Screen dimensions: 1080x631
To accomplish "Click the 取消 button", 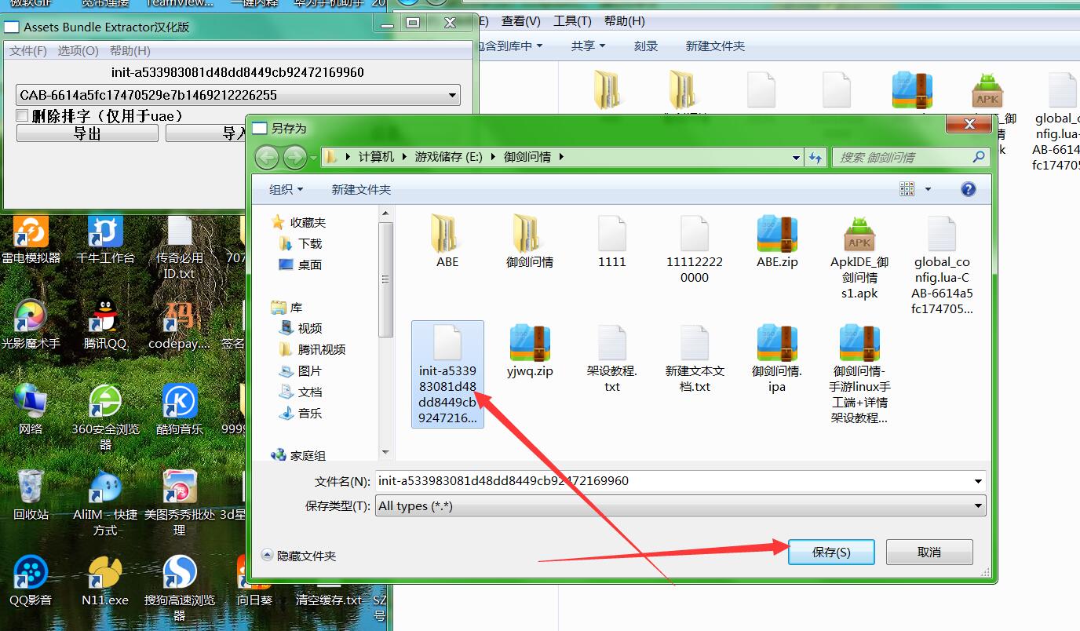I will pyautogui.click(x=929, y=552).
